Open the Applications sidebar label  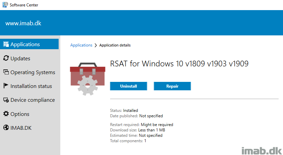(25, 44)
